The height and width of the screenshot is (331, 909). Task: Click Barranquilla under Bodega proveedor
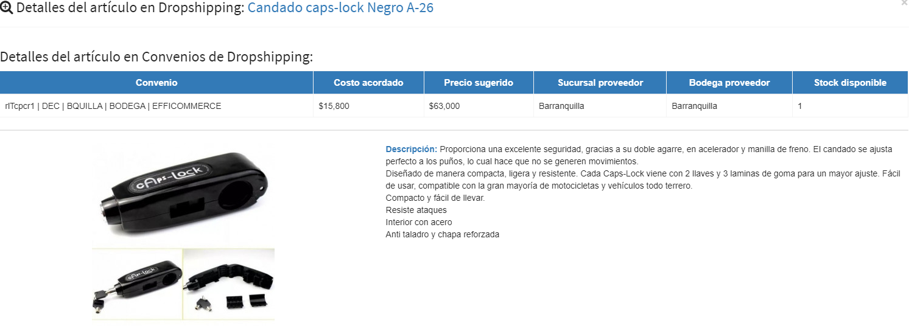[694, 106]
